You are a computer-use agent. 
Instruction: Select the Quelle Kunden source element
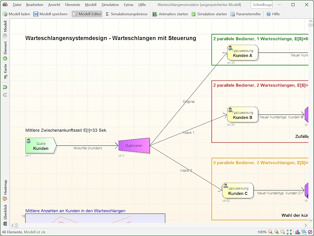41,146
